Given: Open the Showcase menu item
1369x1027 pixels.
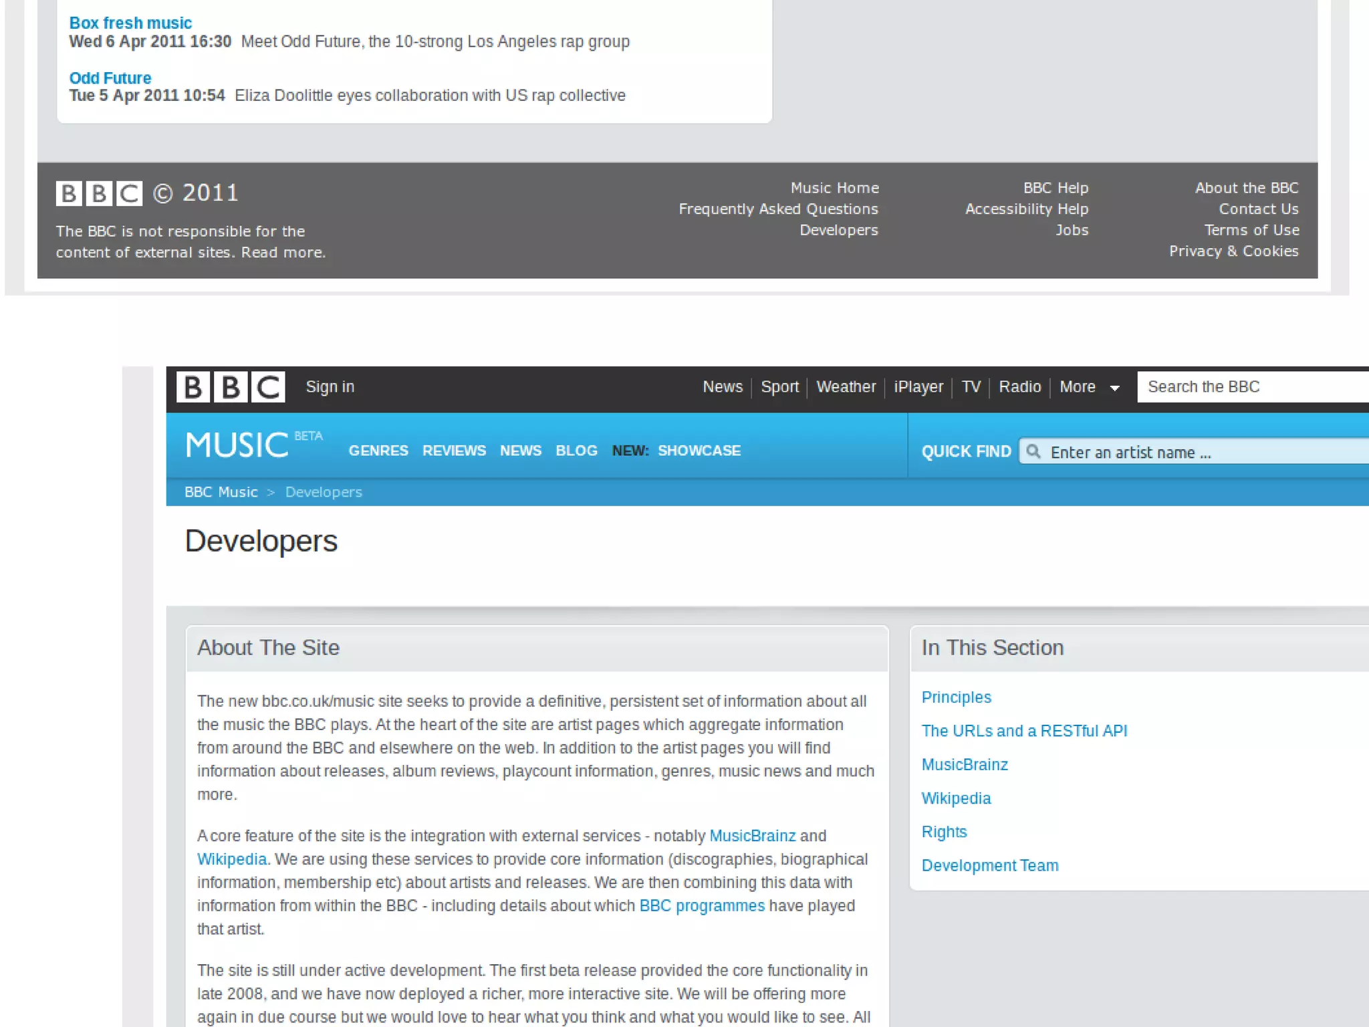Looking at the screenshot, I should coord(699,451).
